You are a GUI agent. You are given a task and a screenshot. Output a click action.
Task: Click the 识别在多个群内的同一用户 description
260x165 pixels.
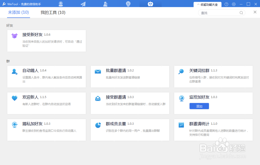coord(133,131)
